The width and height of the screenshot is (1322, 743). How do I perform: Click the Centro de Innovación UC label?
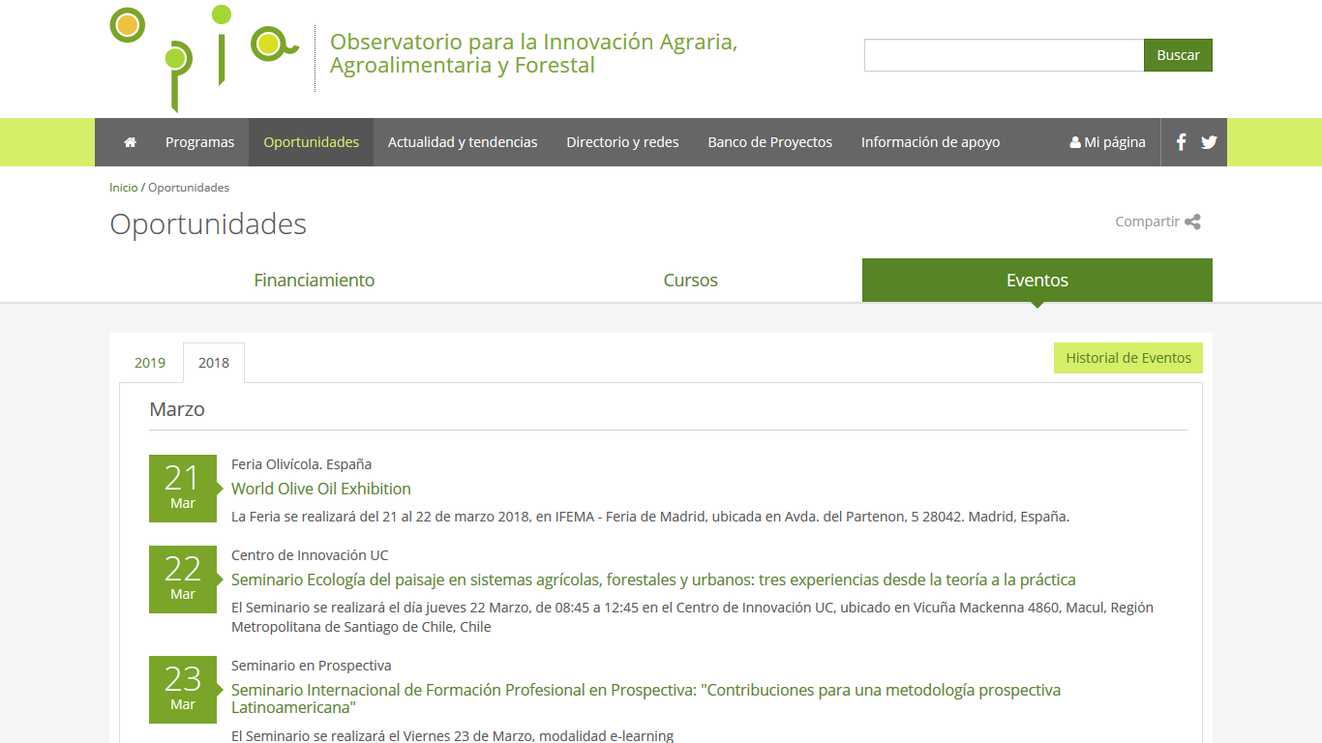tap(310, 555)
